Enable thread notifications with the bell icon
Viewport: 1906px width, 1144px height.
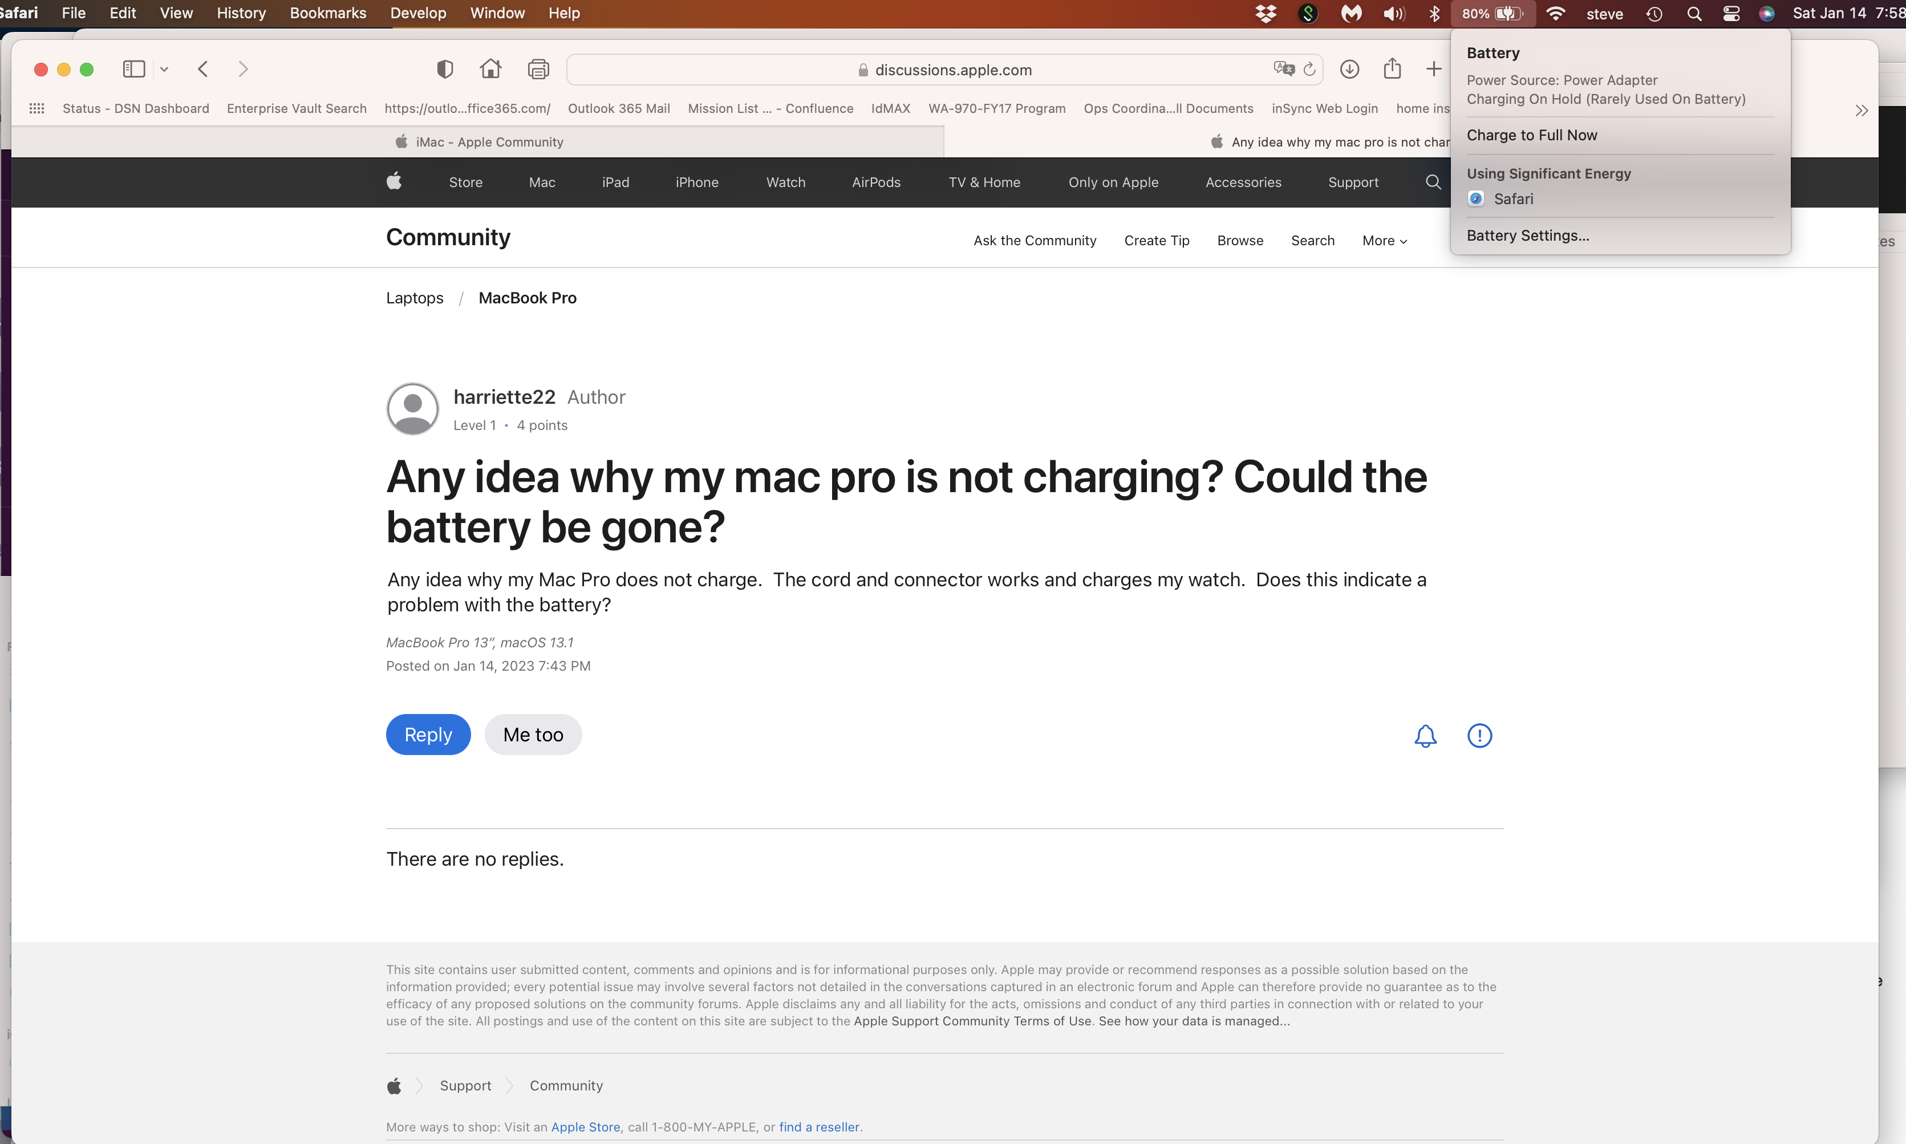click(x=1425, y=736)
